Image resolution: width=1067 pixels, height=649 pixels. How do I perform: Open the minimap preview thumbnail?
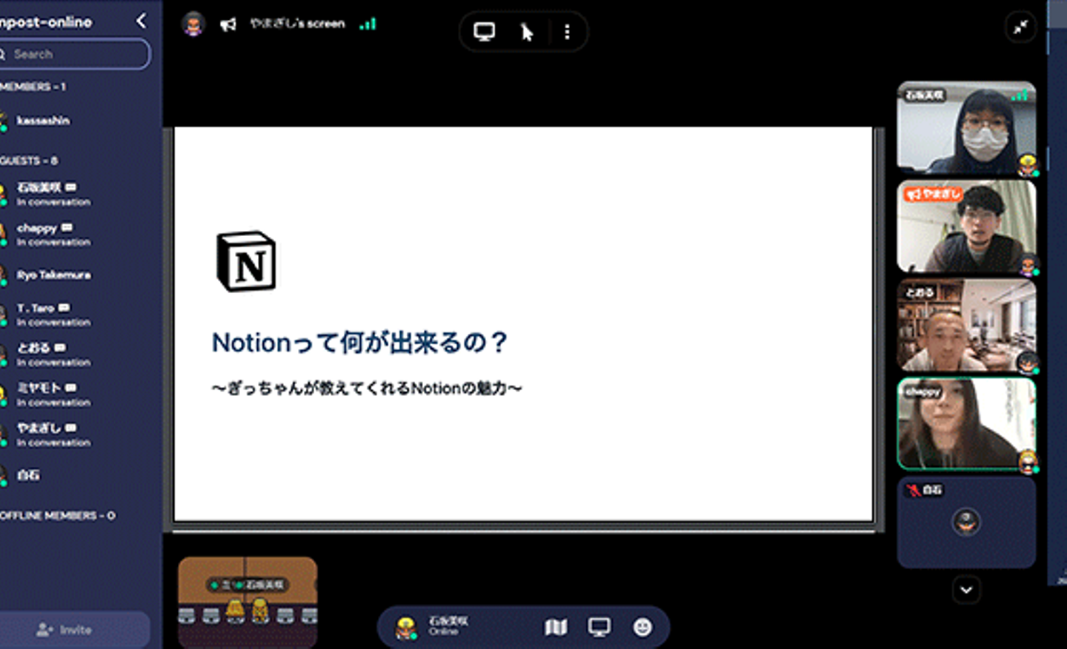(x=247, y=602)
